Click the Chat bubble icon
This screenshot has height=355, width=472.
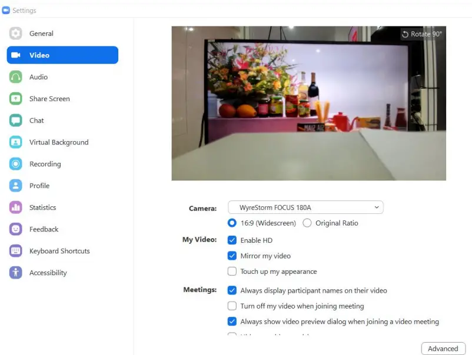tap(16, 120)
